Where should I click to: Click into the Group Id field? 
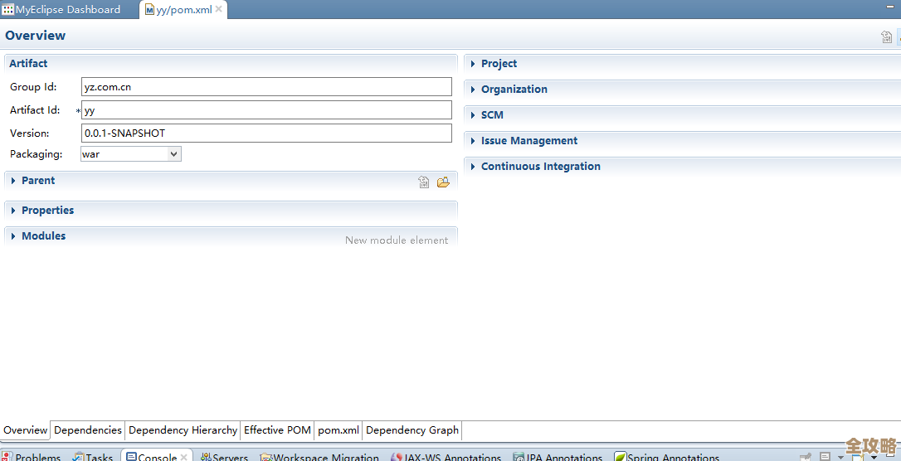(x=265, y=86)
